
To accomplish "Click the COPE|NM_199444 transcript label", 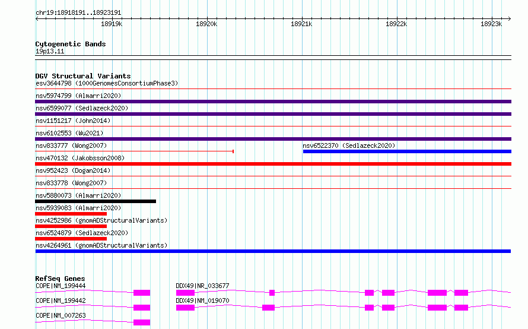I will pyautogui.click(x=61, y=286).
